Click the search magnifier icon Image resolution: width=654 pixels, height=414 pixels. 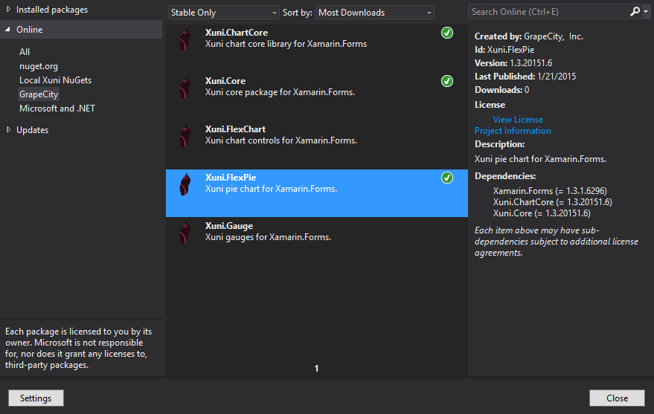tap(635, 12)
